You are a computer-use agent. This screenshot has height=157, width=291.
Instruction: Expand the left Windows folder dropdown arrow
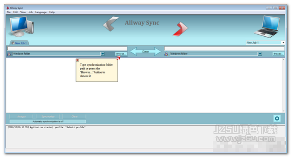tap(103, 54)
